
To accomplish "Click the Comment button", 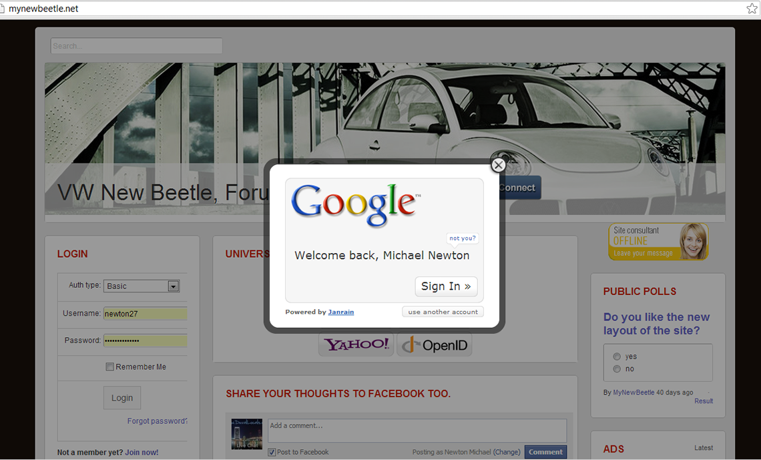I will [x=545, y=452].
